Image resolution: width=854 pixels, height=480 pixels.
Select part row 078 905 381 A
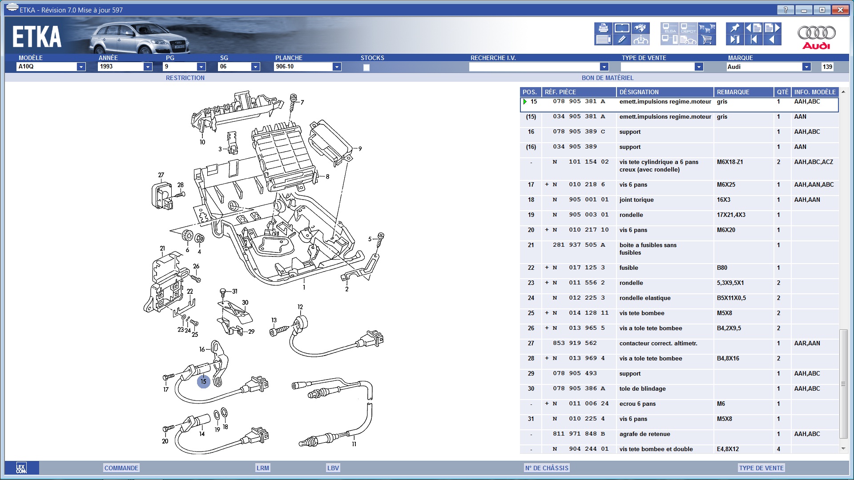point(679,104)
